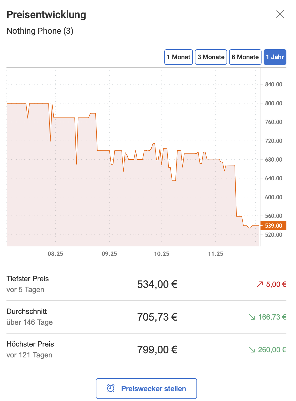Select the 1 Monat range

[179, 57]
